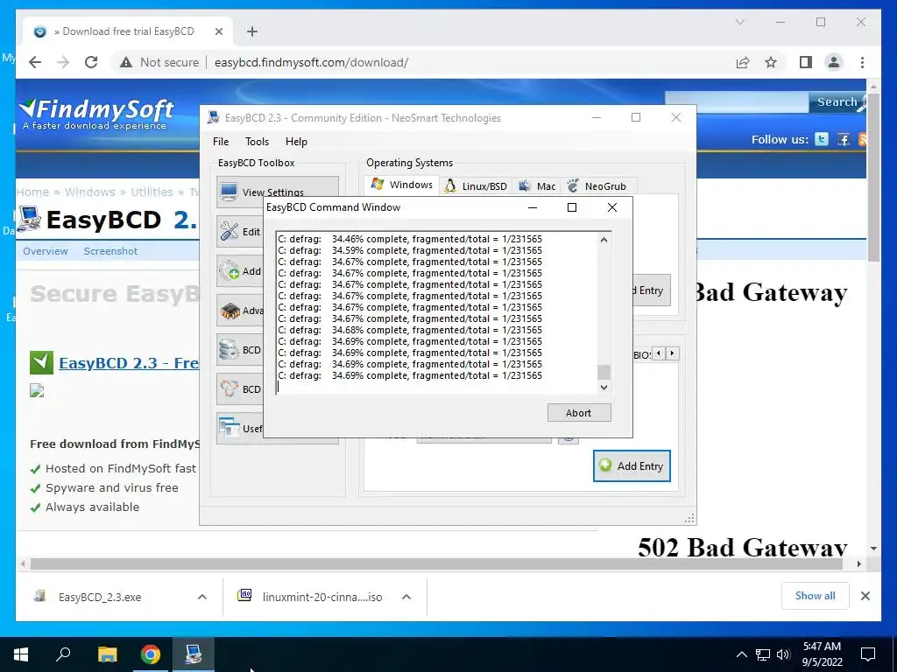The width and height of the screenshot is (897, 672).
Task: Expand the Chrome tab search chevron
Action: [739, 22]
